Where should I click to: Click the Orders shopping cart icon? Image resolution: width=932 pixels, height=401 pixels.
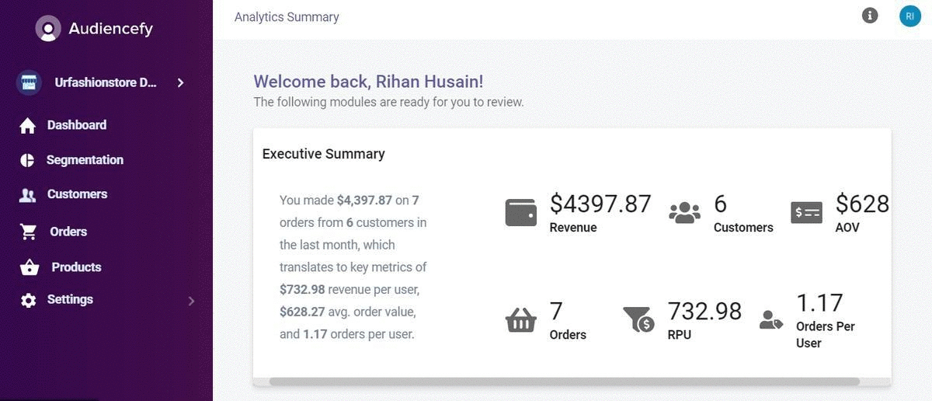point(29,232)
